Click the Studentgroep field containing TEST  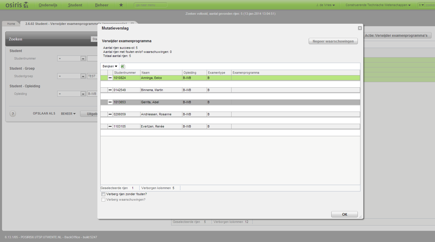92,76
